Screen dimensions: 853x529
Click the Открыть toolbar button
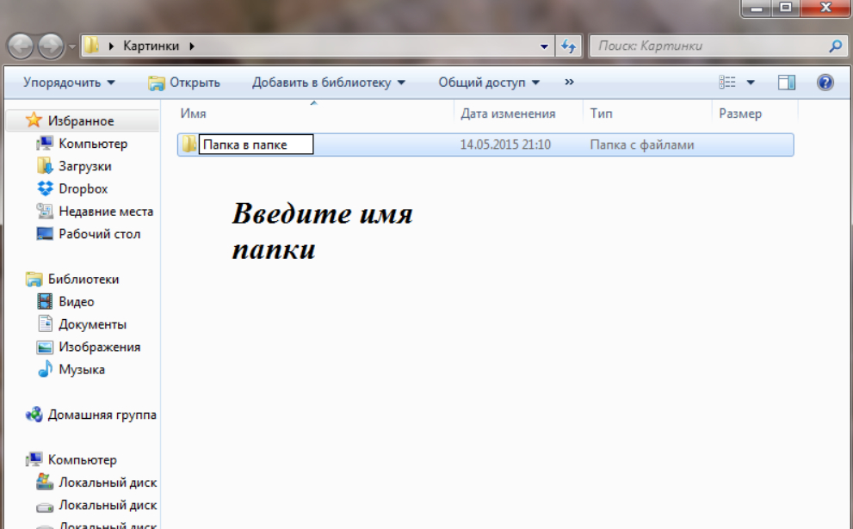184,83
